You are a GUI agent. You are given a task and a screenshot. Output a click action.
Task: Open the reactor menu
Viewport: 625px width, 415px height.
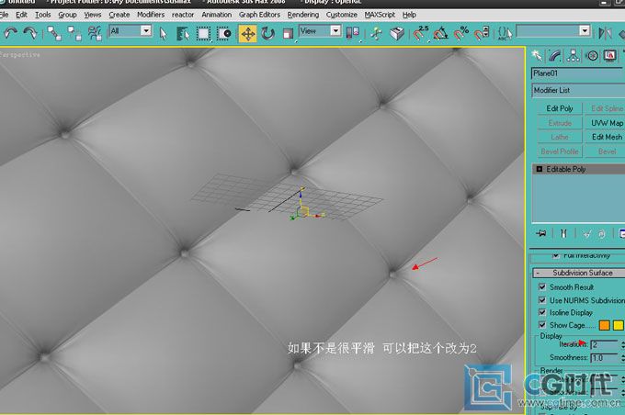point(183,15)
